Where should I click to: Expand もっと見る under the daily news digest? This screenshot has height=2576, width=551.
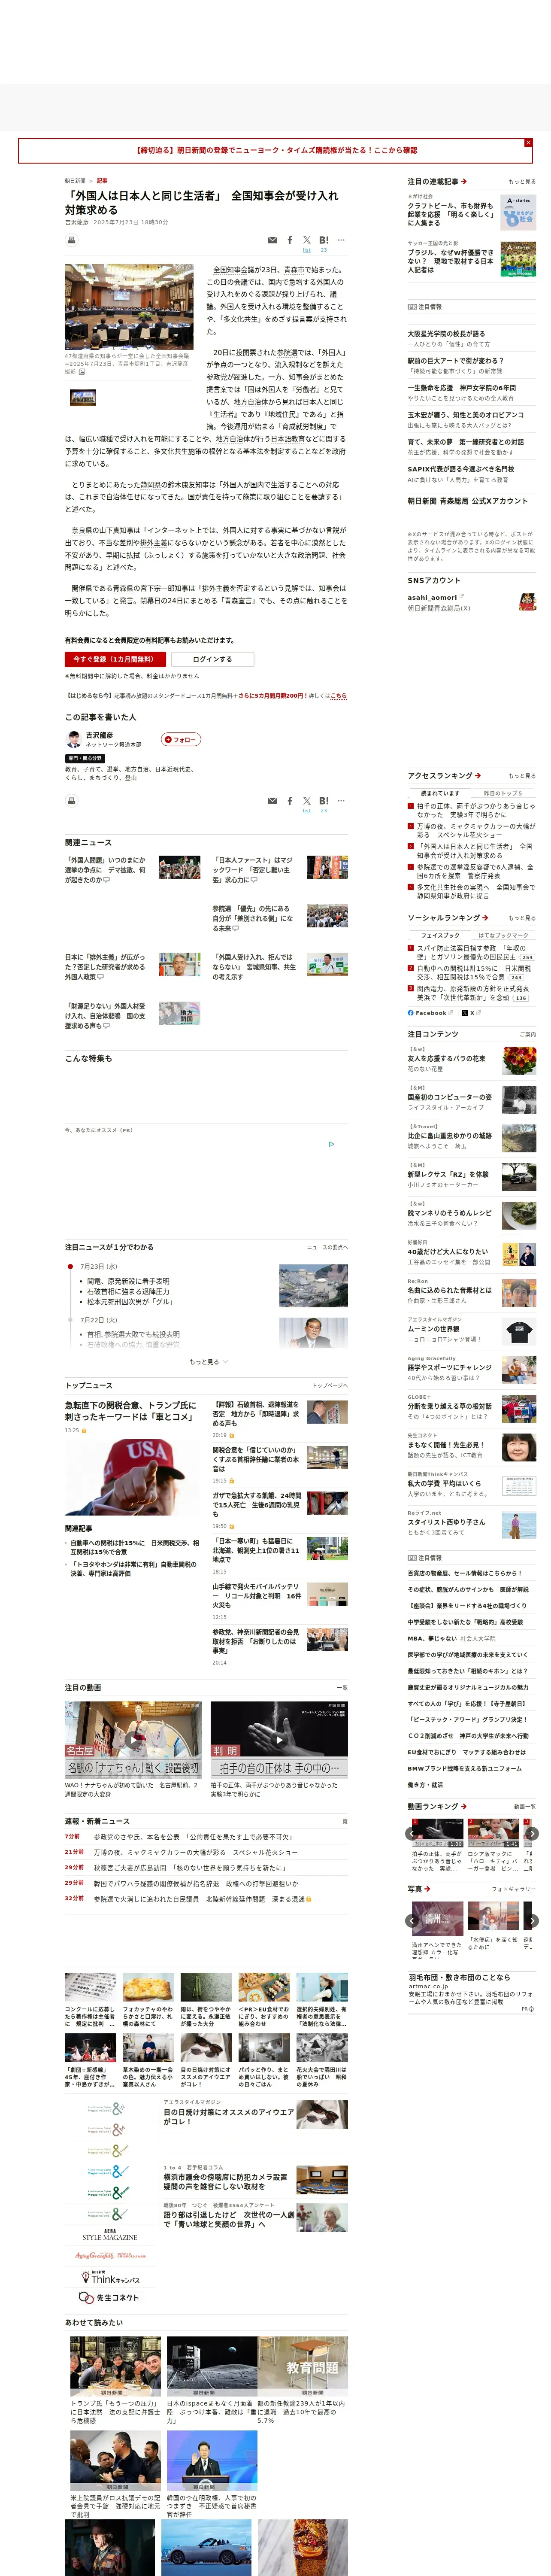pyautogui.click(x=208, y=1362)
